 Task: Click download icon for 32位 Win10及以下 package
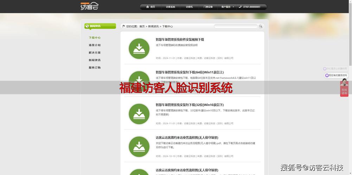139,114
